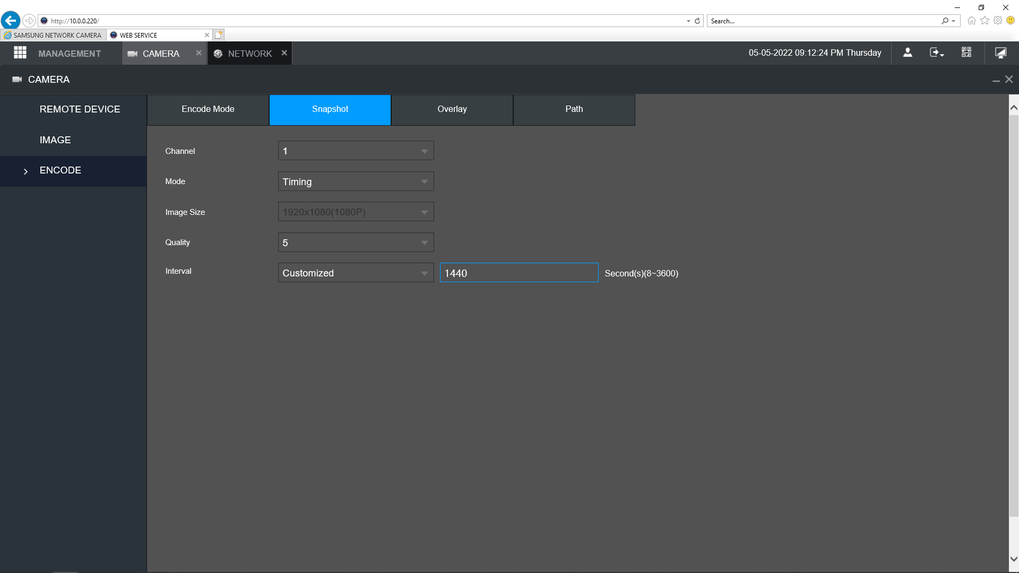Close the CAMERA tab
The image size is (1019, 573).
click(x=198, y=53)
